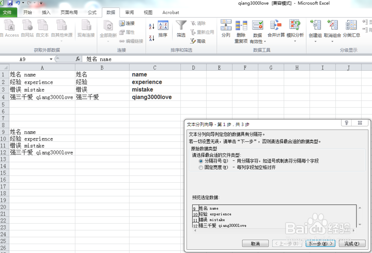Viewport: 372px width, 253px height.
Task: Expand the 全部刷新 dropdown arrow
Action: (108, 41)
